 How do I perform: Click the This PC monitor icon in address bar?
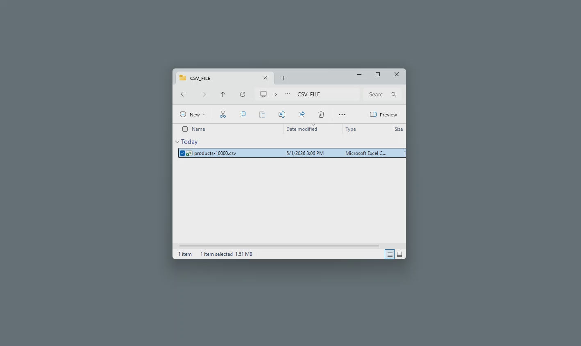[263, 94]
